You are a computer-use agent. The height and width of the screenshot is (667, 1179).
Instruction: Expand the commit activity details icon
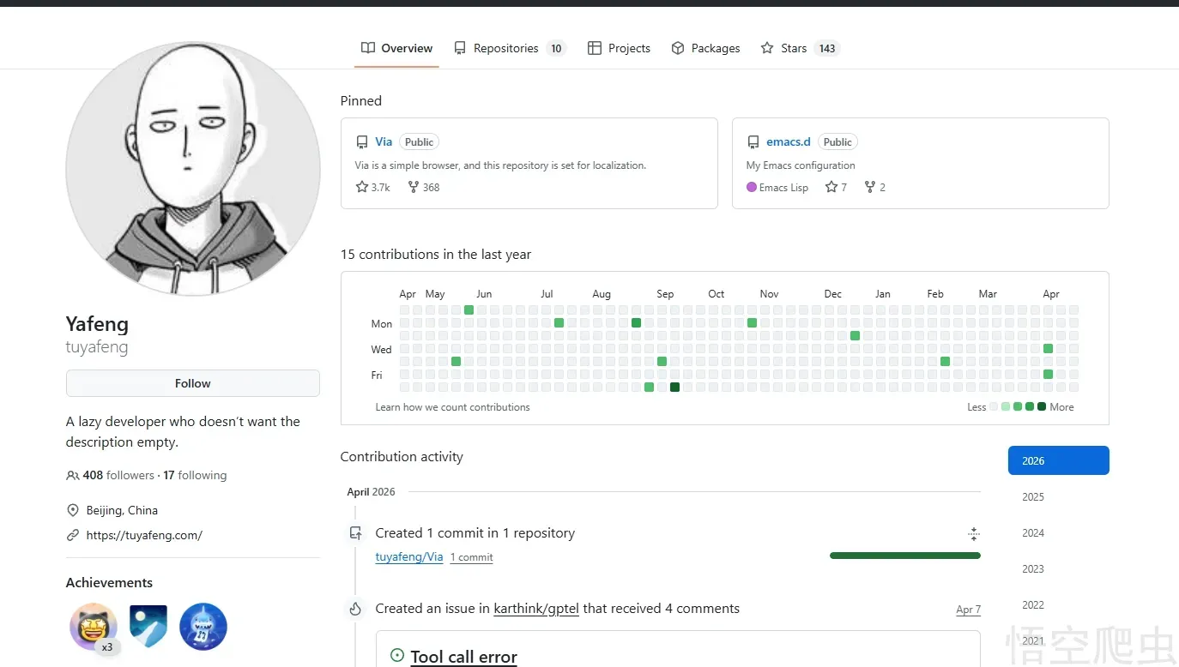click(973, 534)
